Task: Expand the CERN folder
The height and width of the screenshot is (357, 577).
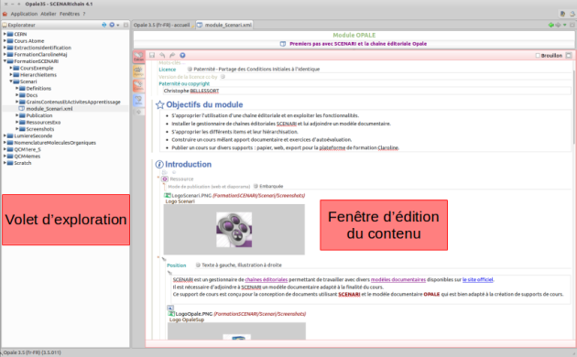Action: pos(5,34)
